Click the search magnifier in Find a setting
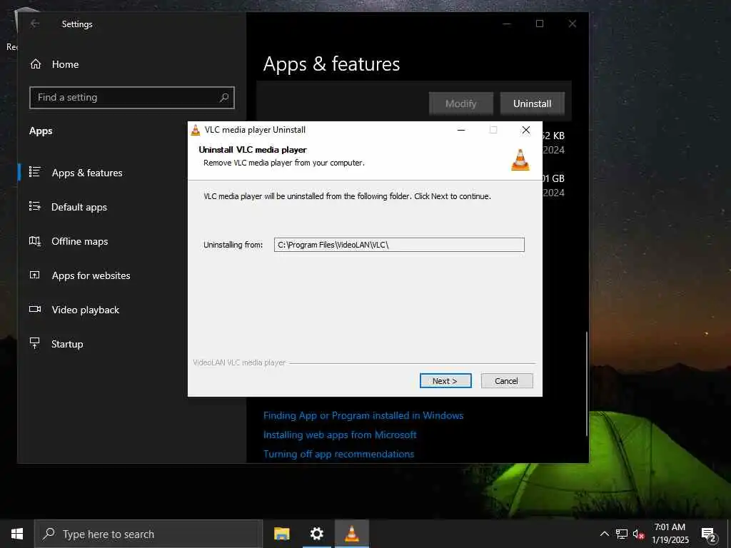Viewport: 731px width, 548px height. click(x=224, y=97)
